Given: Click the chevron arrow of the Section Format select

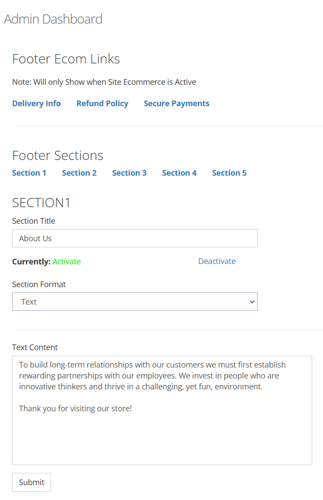Looking at the screenshot, I should tap(252, 302).
